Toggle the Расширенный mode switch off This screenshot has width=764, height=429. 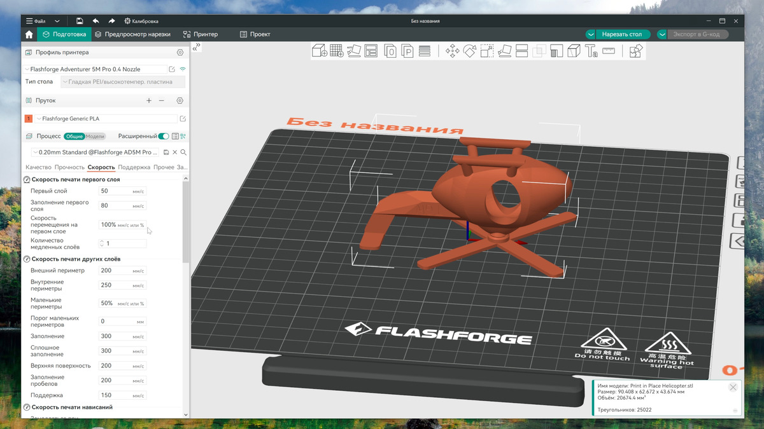164,136
